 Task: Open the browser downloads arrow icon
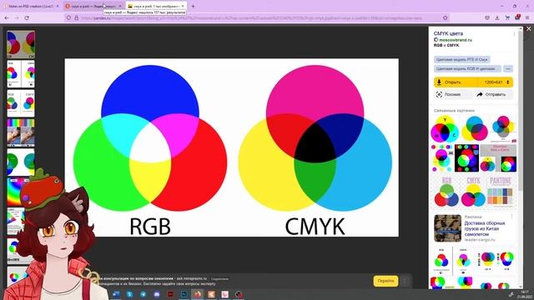tap(497, 17)
